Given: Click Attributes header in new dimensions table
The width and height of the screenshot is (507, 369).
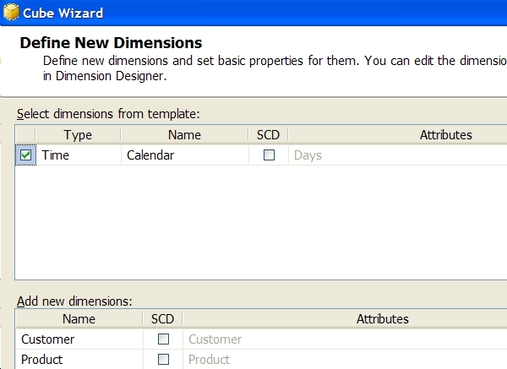Looking at the screenshot, I should point(345,319).
